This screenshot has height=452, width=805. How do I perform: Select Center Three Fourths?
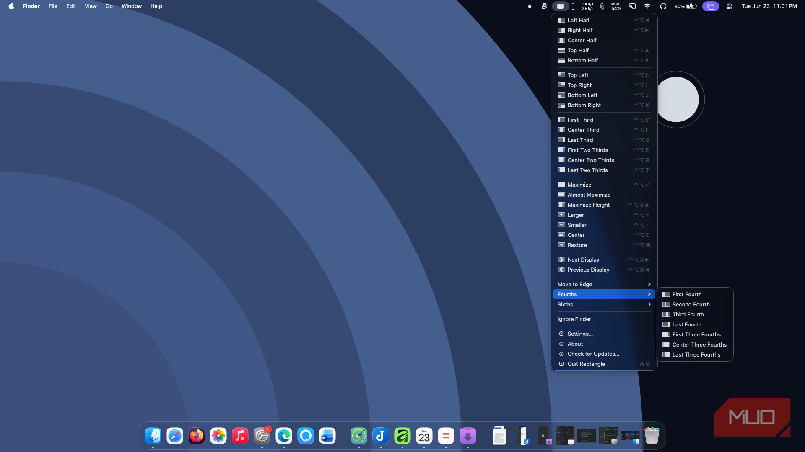click(x=695, y=344)
